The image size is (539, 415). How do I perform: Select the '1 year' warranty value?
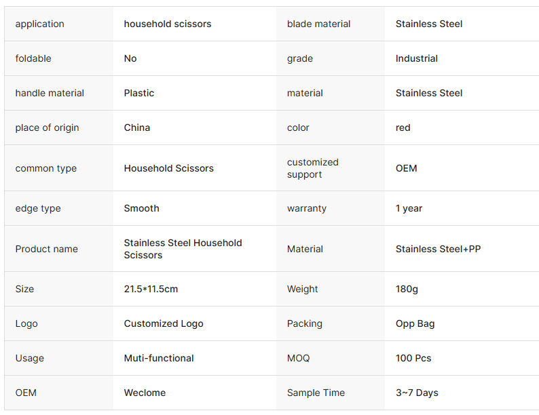[x=409, y=208]
